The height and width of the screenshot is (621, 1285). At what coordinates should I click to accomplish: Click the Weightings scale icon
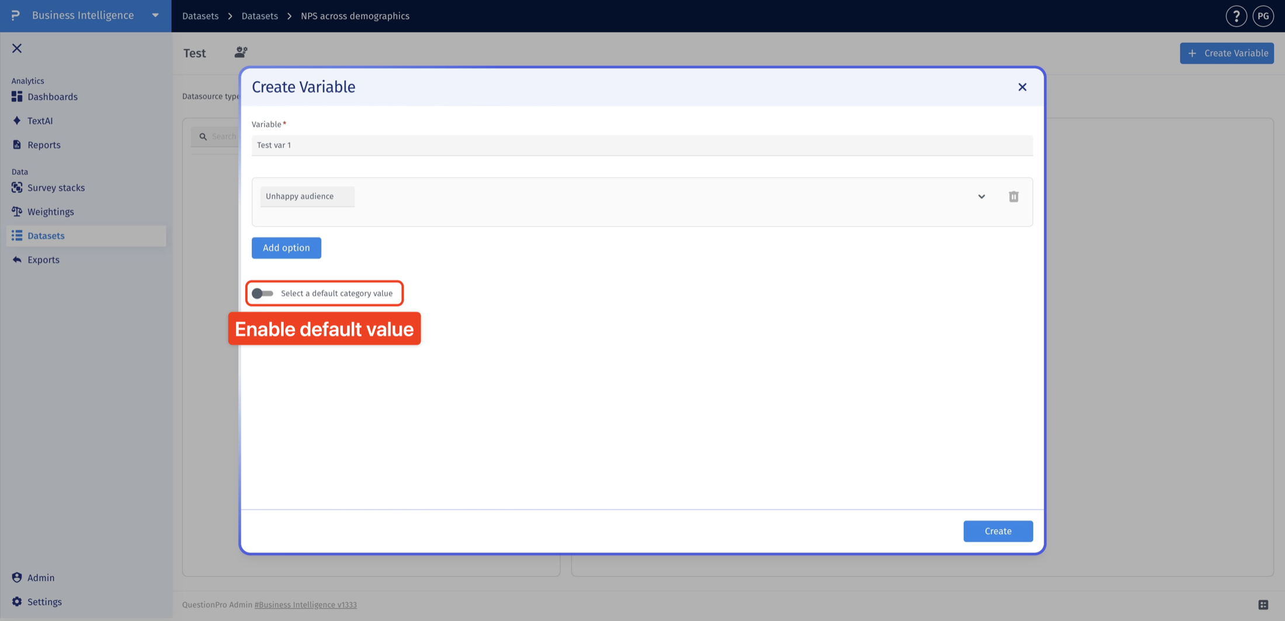17,211
